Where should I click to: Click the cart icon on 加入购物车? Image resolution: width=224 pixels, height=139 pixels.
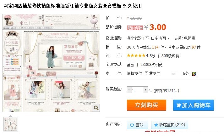(178, 105)
